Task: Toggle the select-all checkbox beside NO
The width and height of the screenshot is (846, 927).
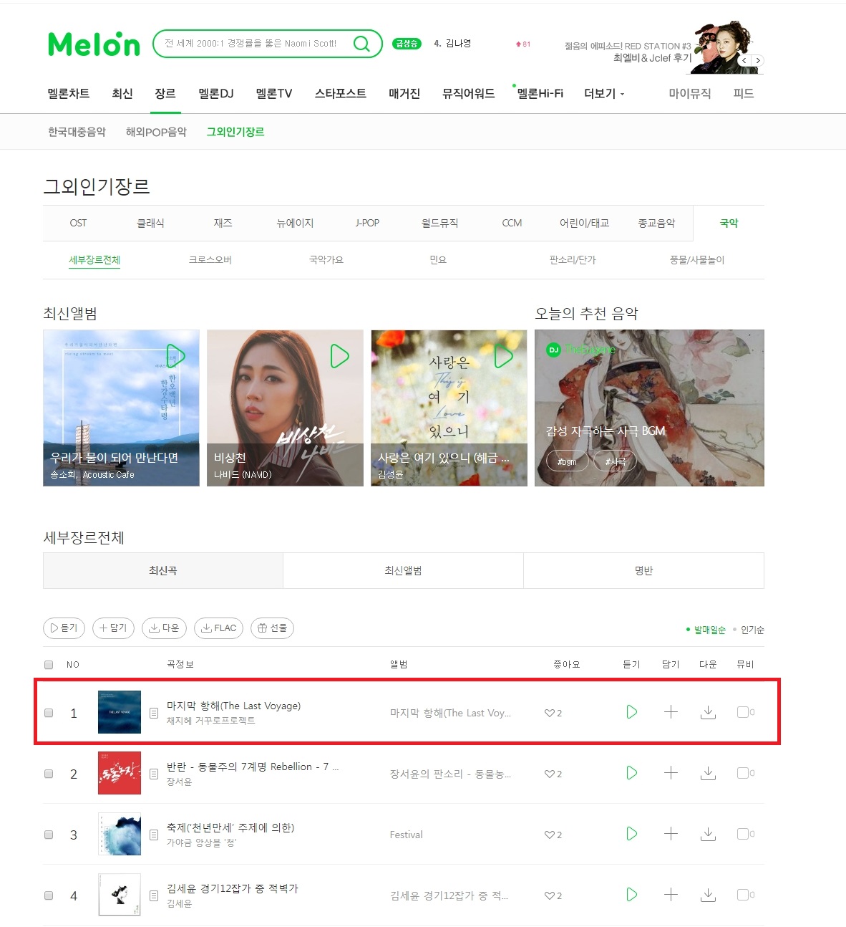Action: [49, 665]
